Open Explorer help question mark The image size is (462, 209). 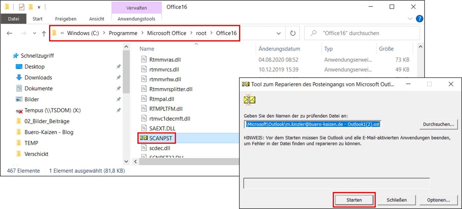click(420, 19)
